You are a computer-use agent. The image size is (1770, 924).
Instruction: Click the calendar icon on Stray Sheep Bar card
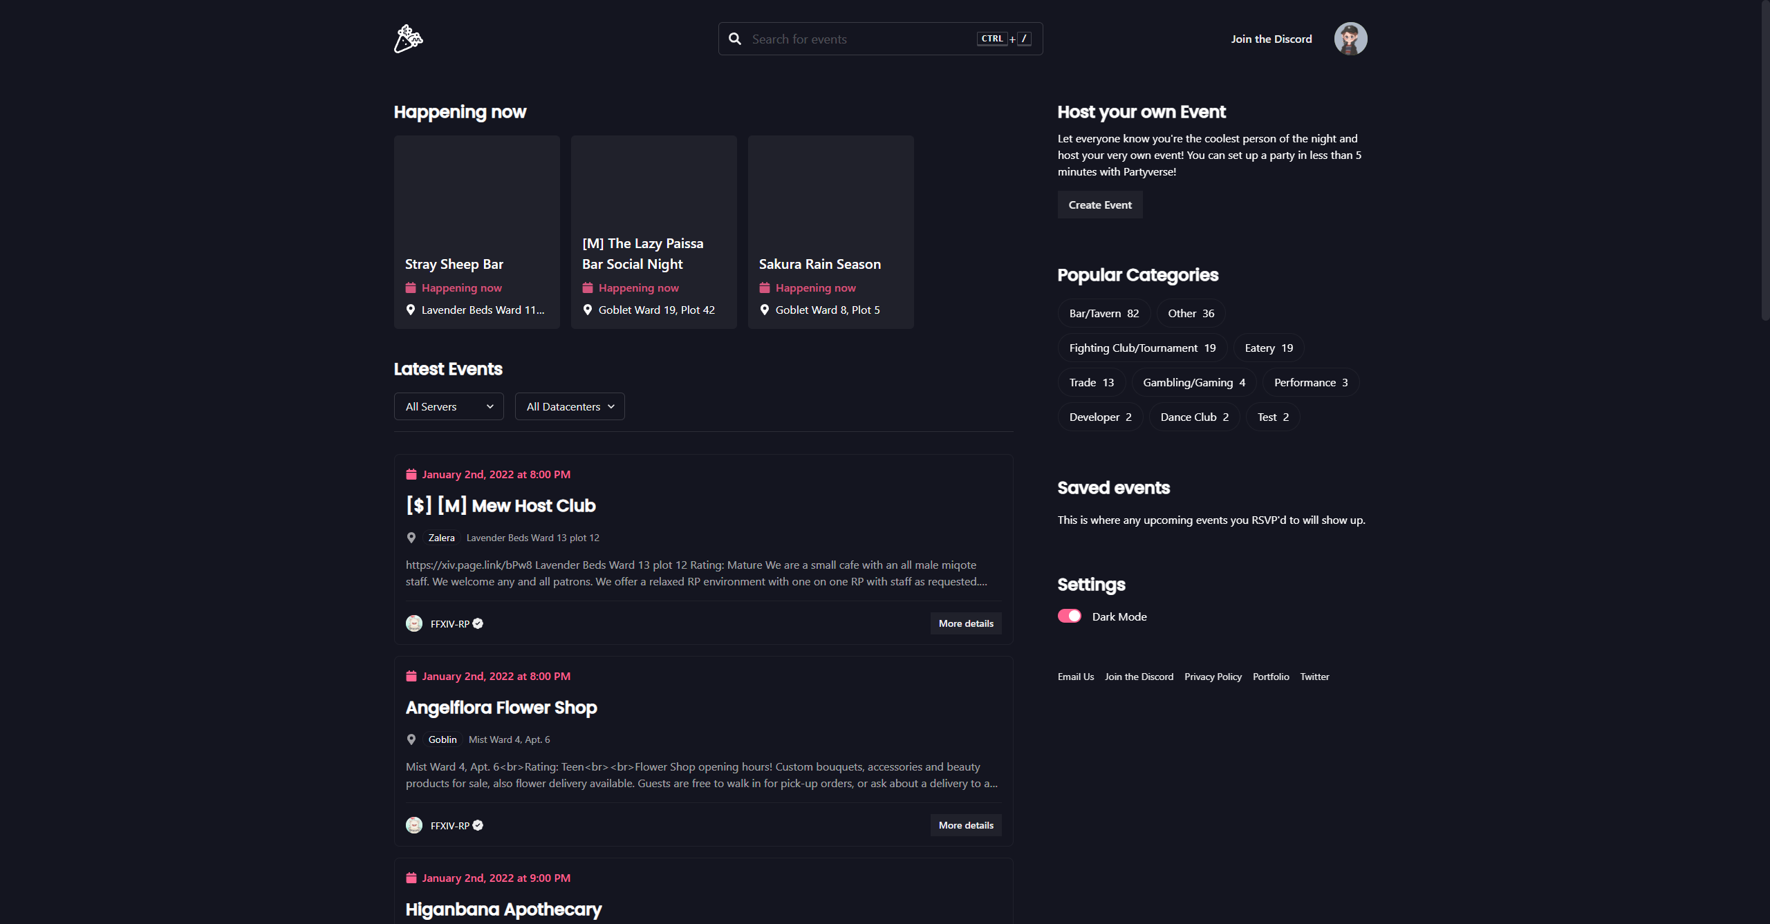pos(411,287)
